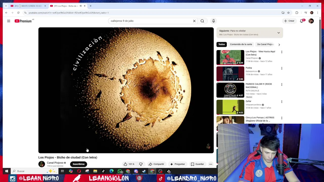Open YouTube notifications bell

click(x=302, y=21)
